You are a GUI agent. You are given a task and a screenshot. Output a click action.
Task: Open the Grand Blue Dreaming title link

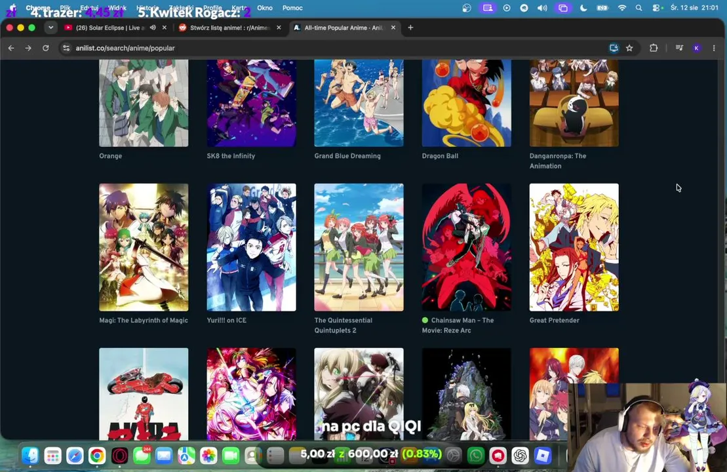coord(347,156)
